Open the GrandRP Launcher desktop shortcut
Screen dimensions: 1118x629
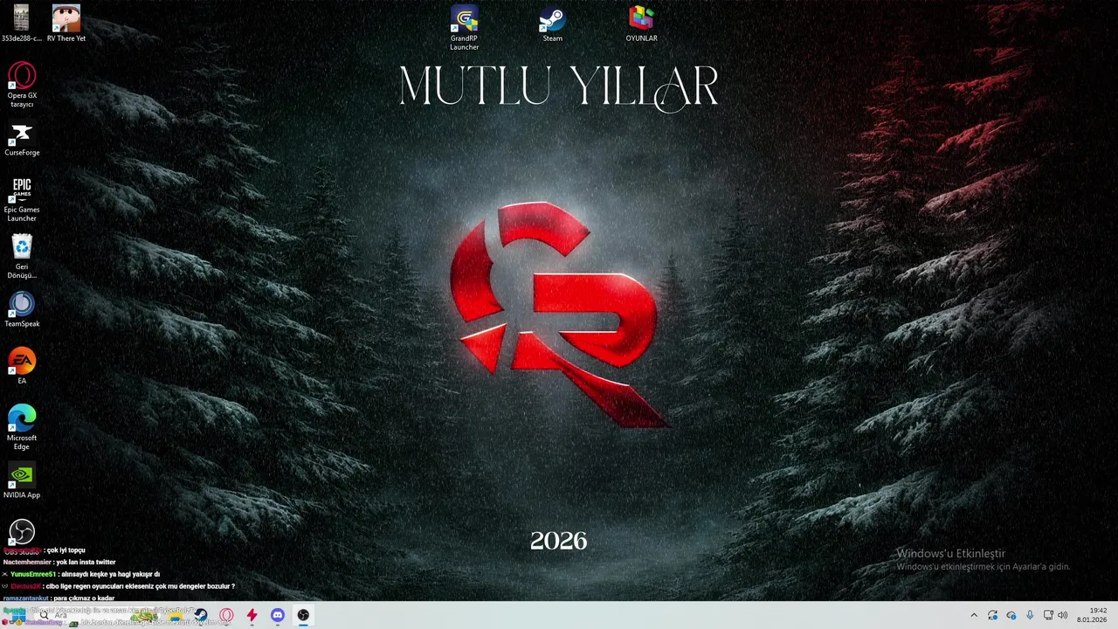464,28
